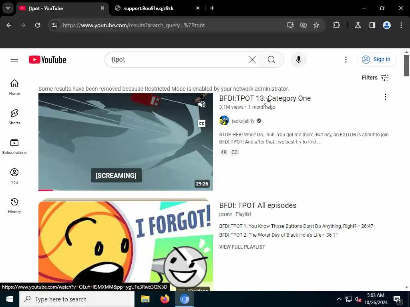Image resolution: width=410 pixels, height=307 pixels.
Task: Open BFDI: TPOT All episodes playlist title
Action: (257, 205)
